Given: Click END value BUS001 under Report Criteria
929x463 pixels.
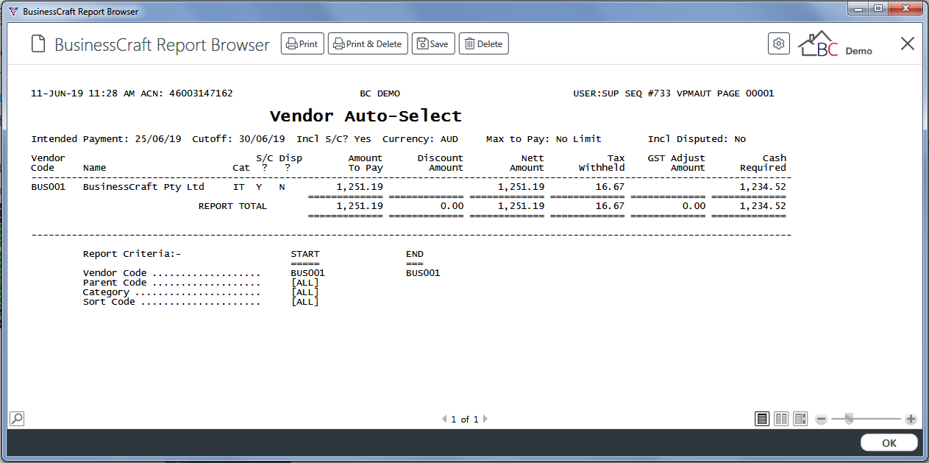Looking at the screenshot, I should pos(423,273).
